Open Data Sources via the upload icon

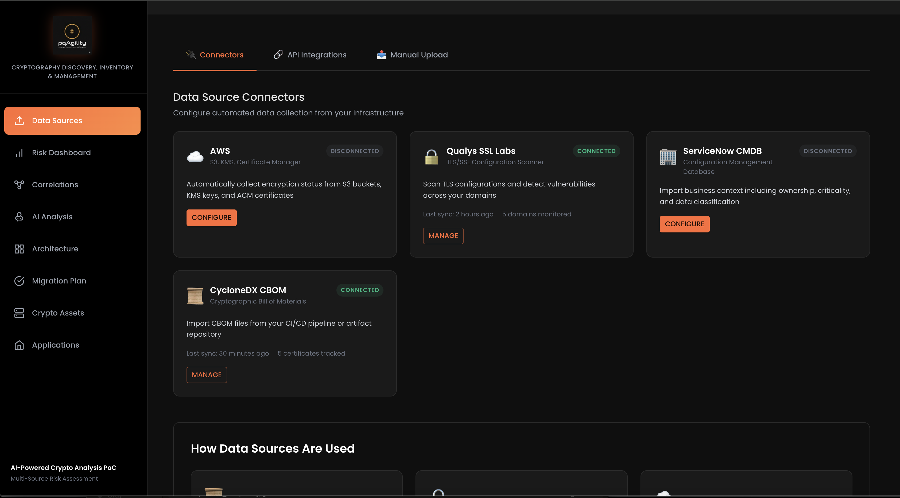pyautogui.click(x=19, y=120)
